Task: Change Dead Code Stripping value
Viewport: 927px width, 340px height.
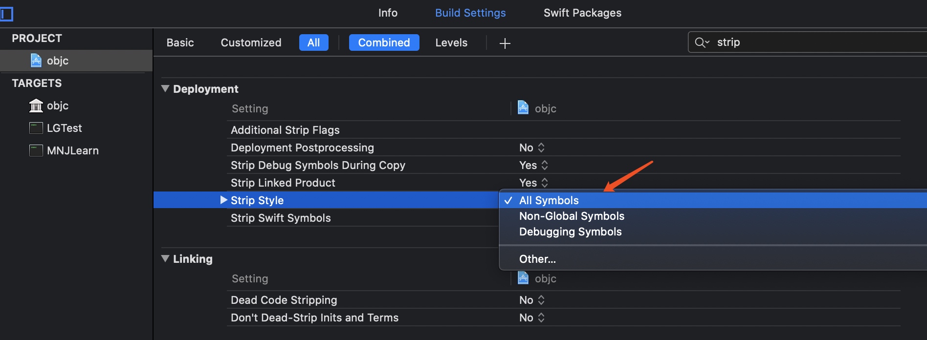Action: (532, 300)
